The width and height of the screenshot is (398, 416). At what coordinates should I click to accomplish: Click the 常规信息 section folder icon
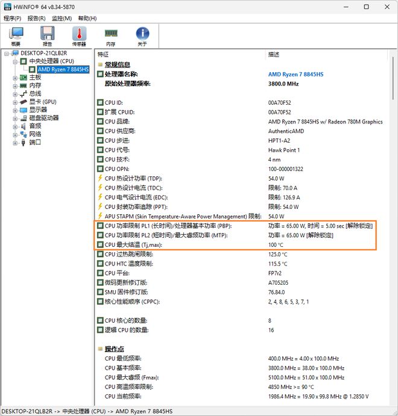click(x=100, y=64)
